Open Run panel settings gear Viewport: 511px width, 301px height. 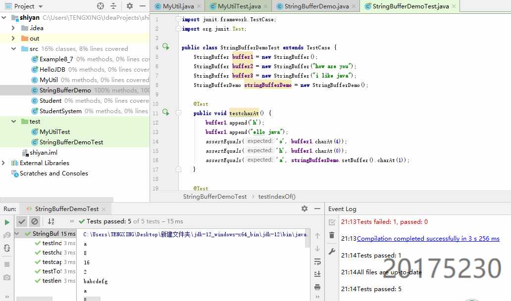coord(305,209)
